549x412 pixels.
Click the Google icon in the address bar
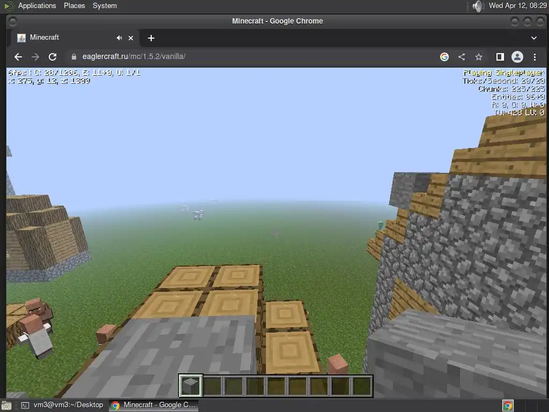pyautogui.click(x=444, y=57)
